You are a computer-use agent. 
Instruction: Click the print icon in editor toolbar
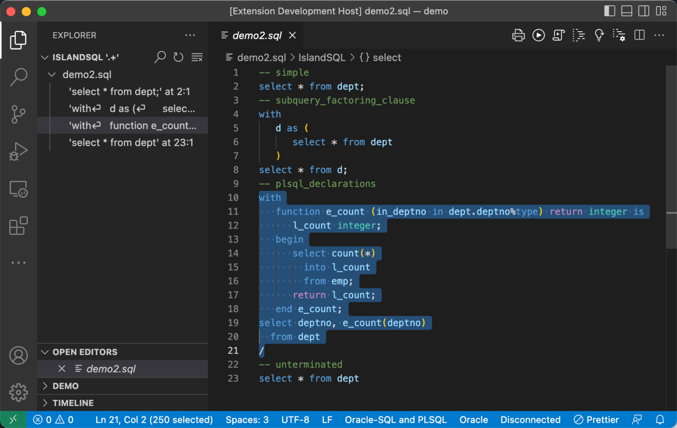pos(518,35)
